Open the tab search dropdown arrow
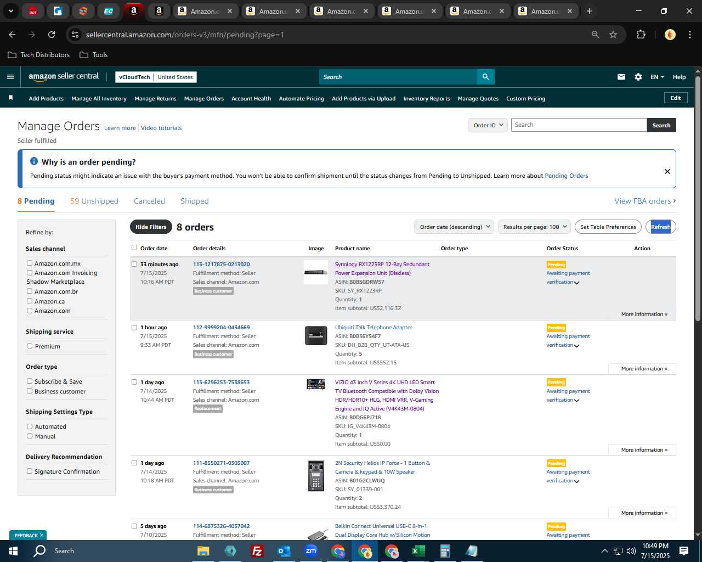 coord(10,11)
